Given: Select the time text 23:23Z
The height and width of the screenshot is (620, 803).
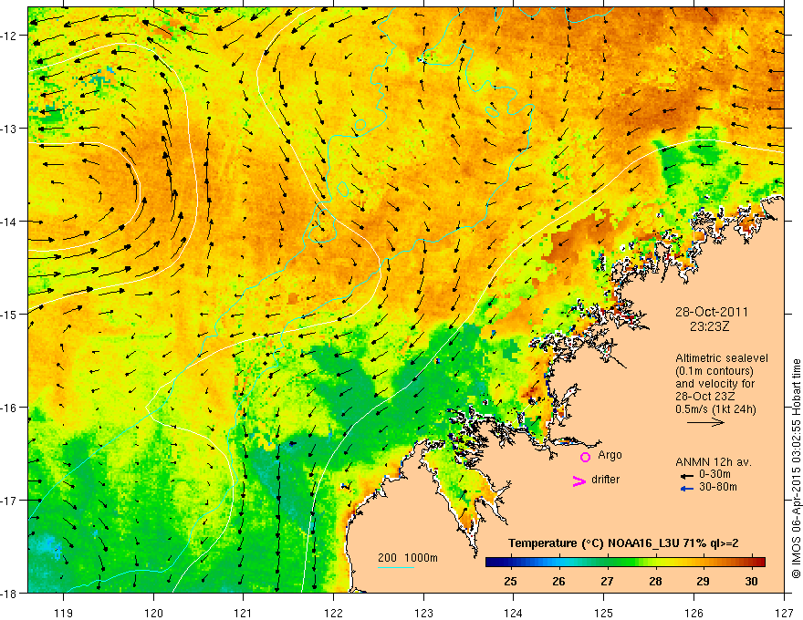Looking at the screenshot, I should (x=709, y=326).
